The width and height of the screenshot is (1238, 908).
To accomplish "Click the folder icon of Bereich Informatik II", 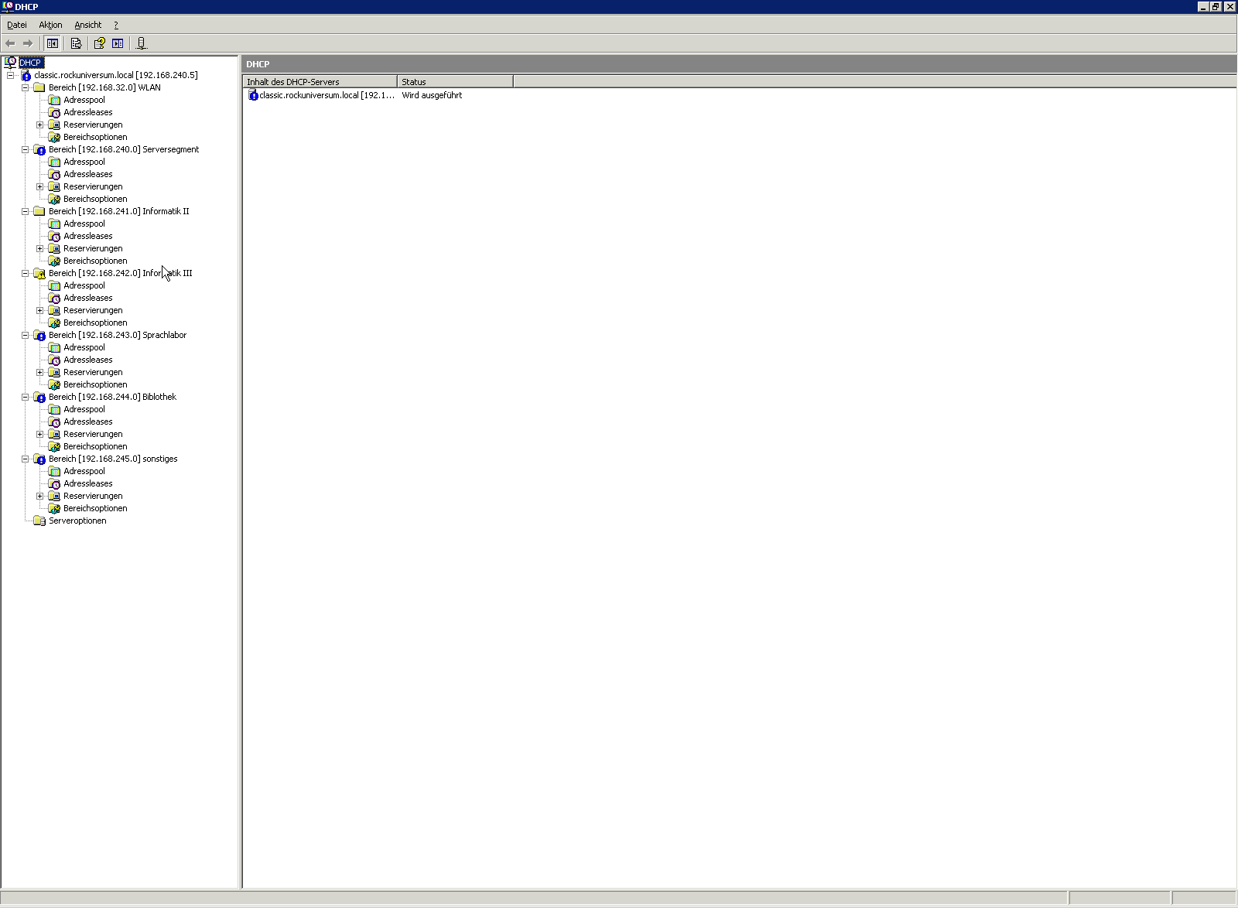I will tap(39, 211).
